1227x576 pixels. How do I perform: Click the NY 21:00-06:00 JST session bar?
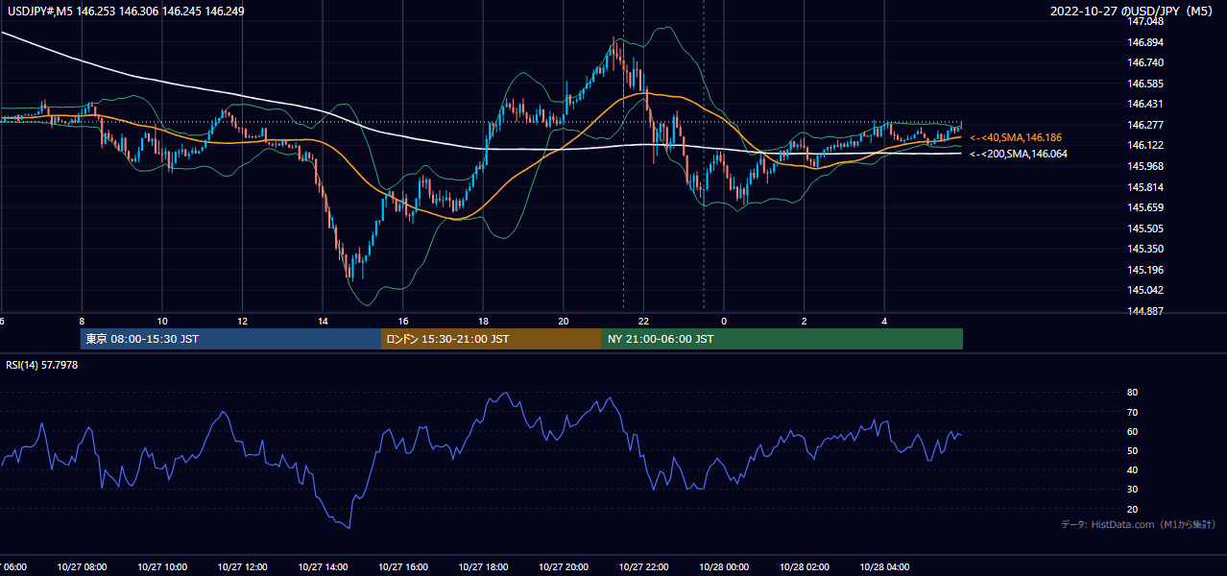click(782, 339)
